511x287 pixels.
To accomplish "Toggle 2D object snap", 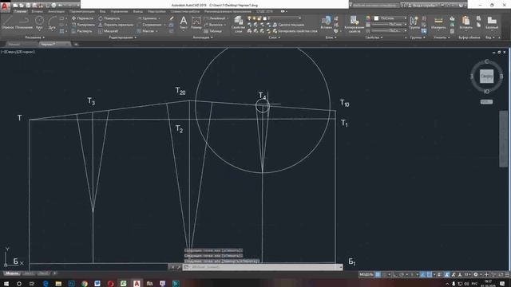I will pos(430,274).
